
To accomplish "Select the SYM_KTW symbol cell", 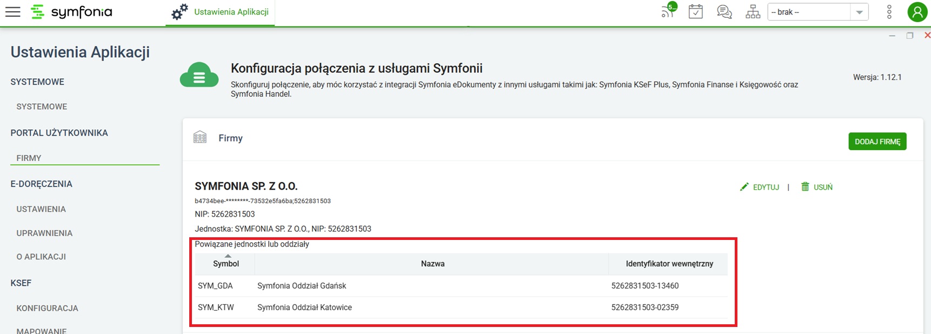I will coord(216,308).
